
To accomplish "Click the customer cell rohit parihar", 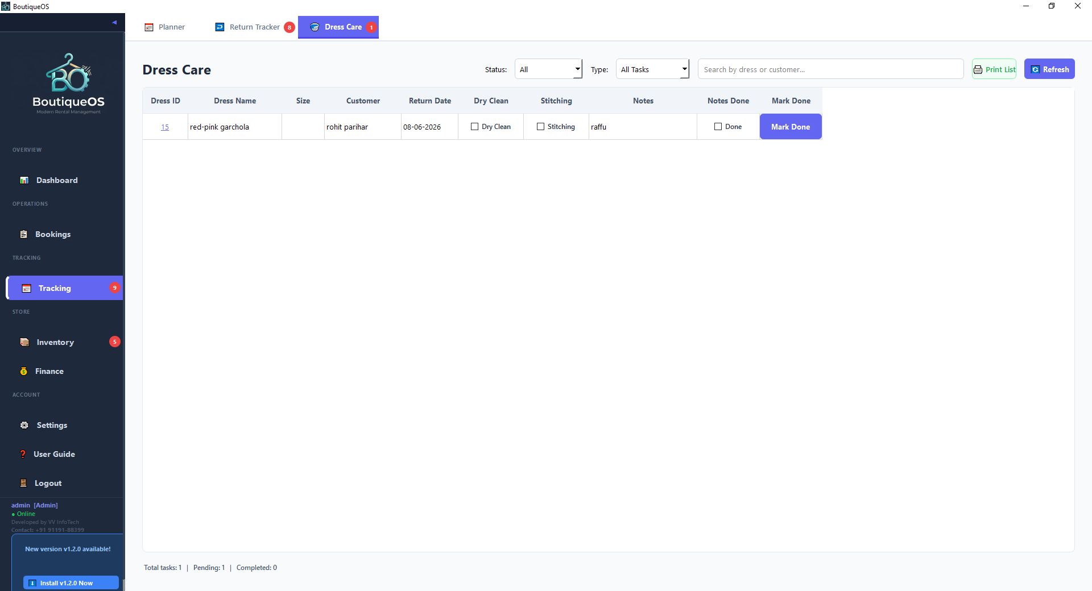I will [x=363, y=127].
